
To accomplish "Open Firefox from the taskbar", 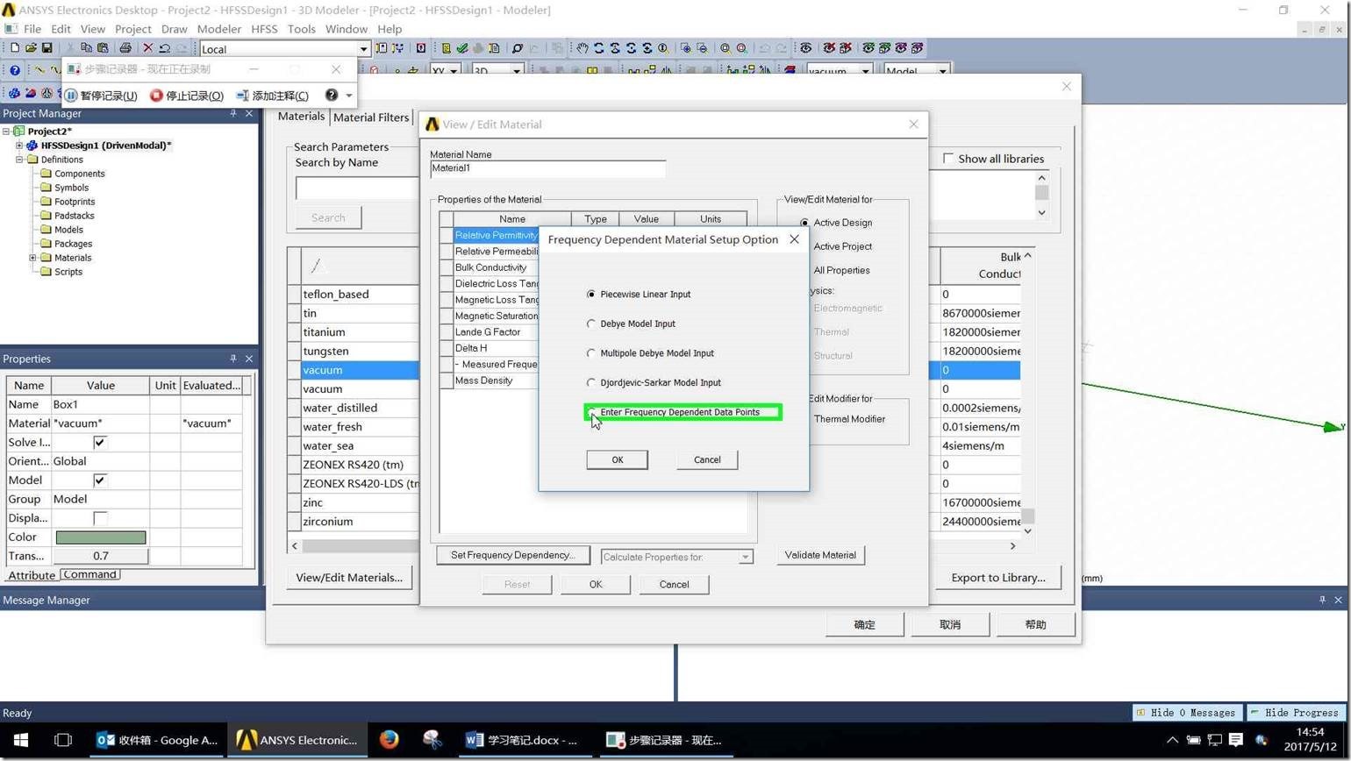I will click(x=390, y=740).
